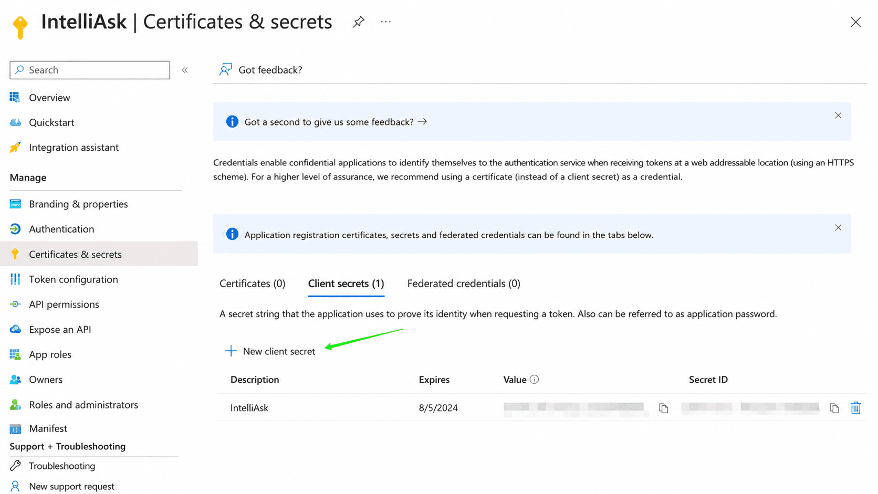Close the Certificates & secrets blade
878x494 pixels.
click(x=855, y=22)
